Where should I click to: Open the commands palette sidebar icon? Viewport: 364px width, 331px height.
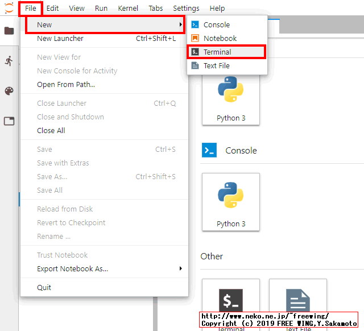click(9, 91)
